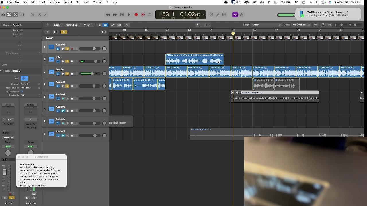
Task: Open Smart Controls dial icon
Action: [x=32, y=15]
